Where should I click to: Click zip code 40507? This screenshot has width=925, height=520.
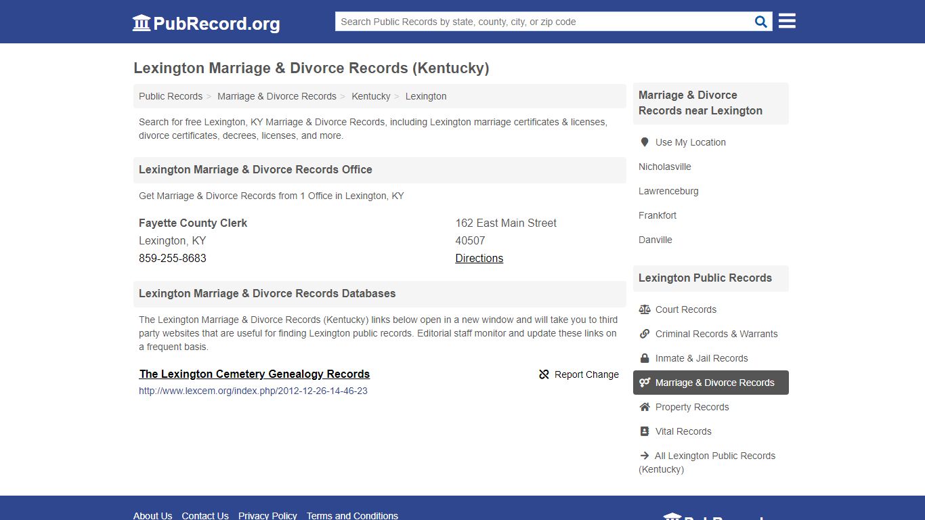pos(470,240)
